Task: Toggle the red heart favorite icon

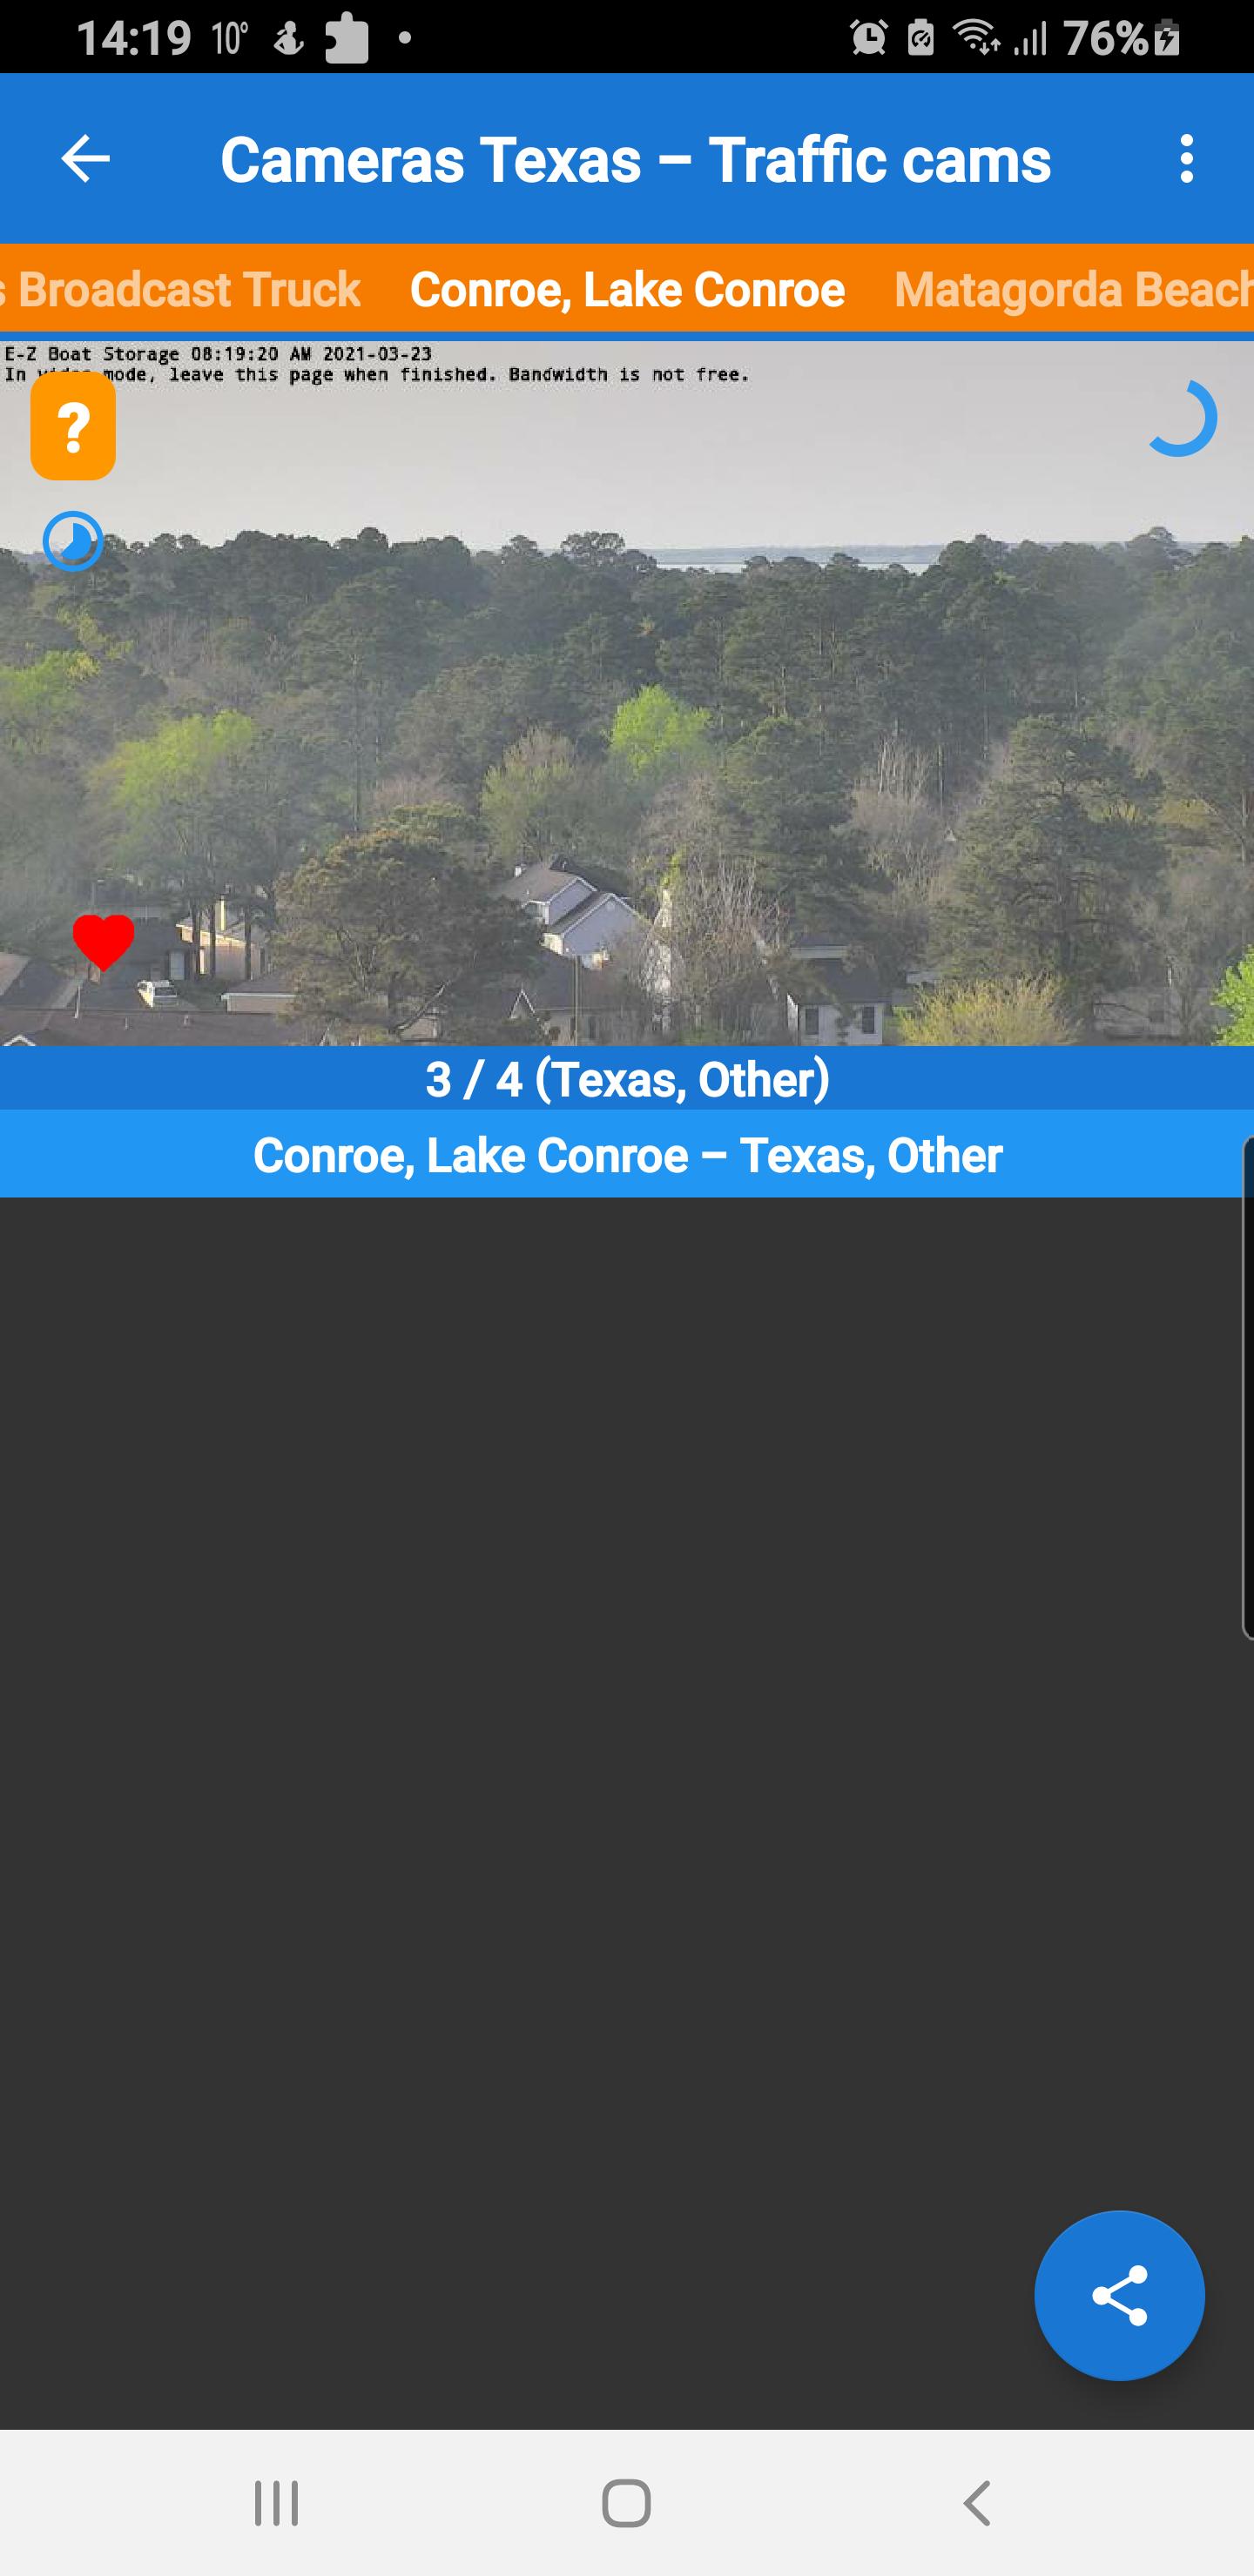Action: (x=103, y=941)
